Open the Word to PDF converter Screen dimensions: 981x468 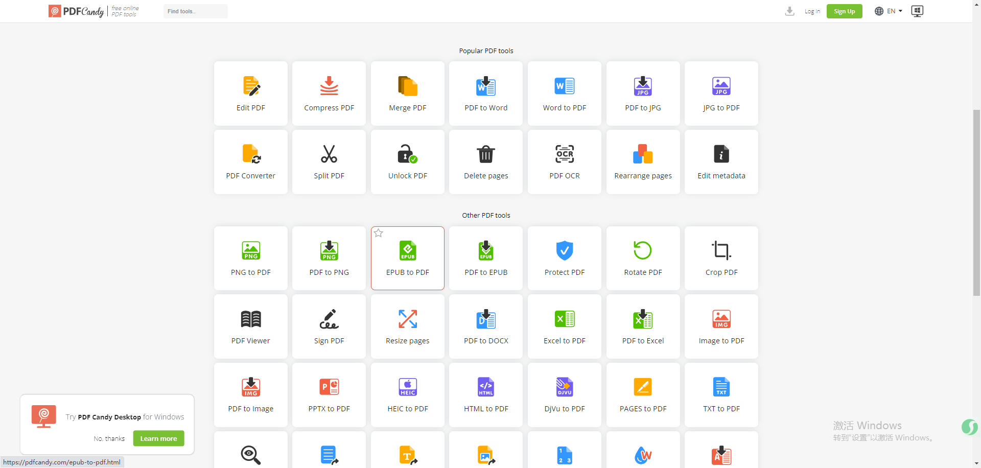565,93
